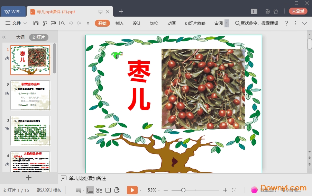Image resolution: width=312 pixels, height=196 pixels.
Task: Switch to slide sorter view icon
Action: coord(99,190)
